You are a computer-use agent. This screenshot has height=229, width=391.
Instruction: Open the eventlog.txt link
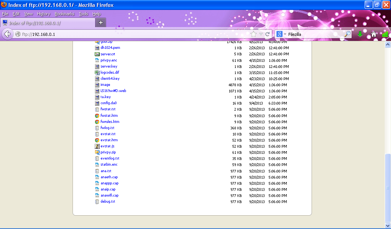[110, 158]
